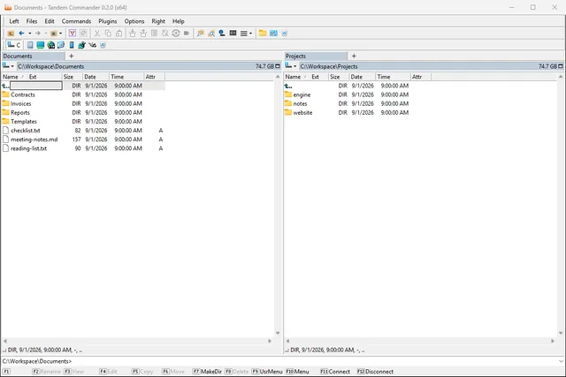The height and width of the screenshot is (377, 566).
Task: Open the back history dropdown arrow
Action: [x=29, y=34]
